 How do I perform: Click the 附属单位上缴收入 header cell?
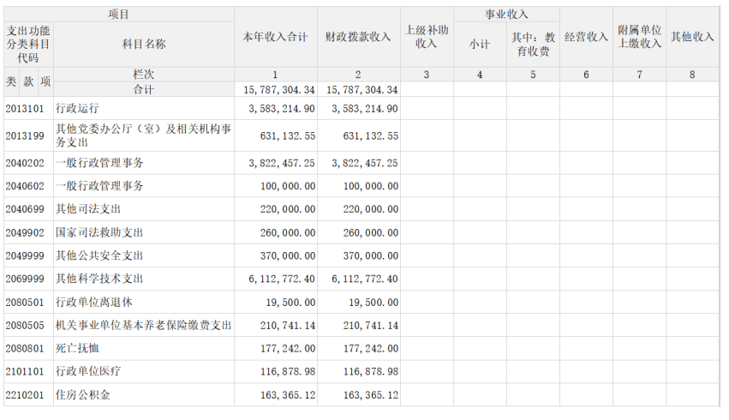pos(639,37)
